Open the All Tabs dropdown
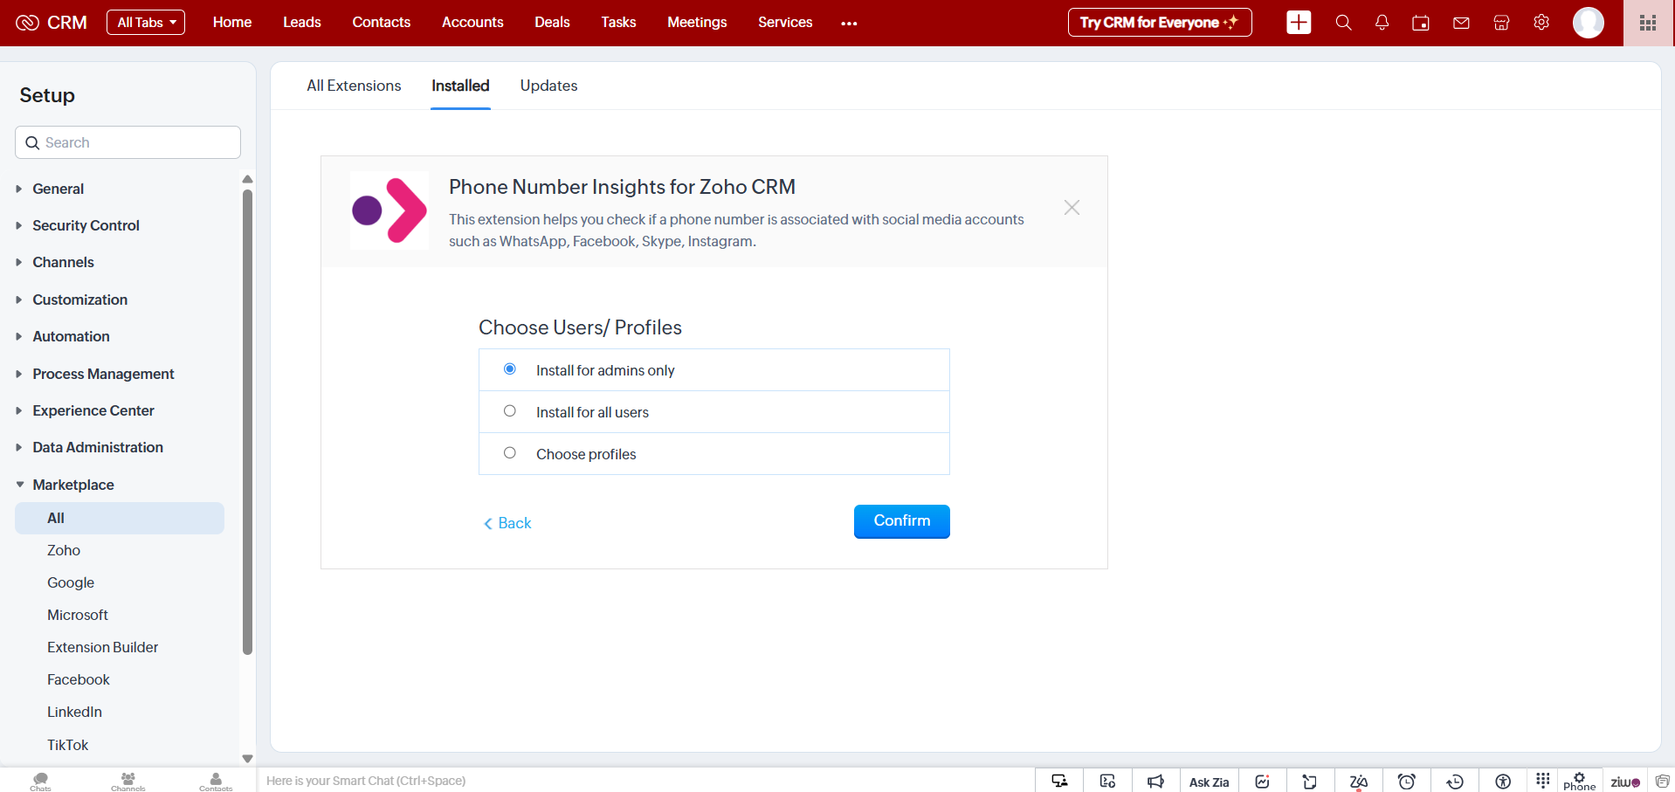Image resolution: width=1675 pixels, height=792 pixels. pyautogui.click(x=146, y=23)
